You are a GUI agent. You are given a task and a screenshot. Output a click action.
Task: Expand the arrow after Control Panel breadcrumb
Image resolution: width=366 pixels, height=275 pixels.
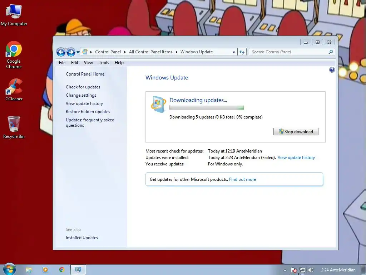(125, 52)
